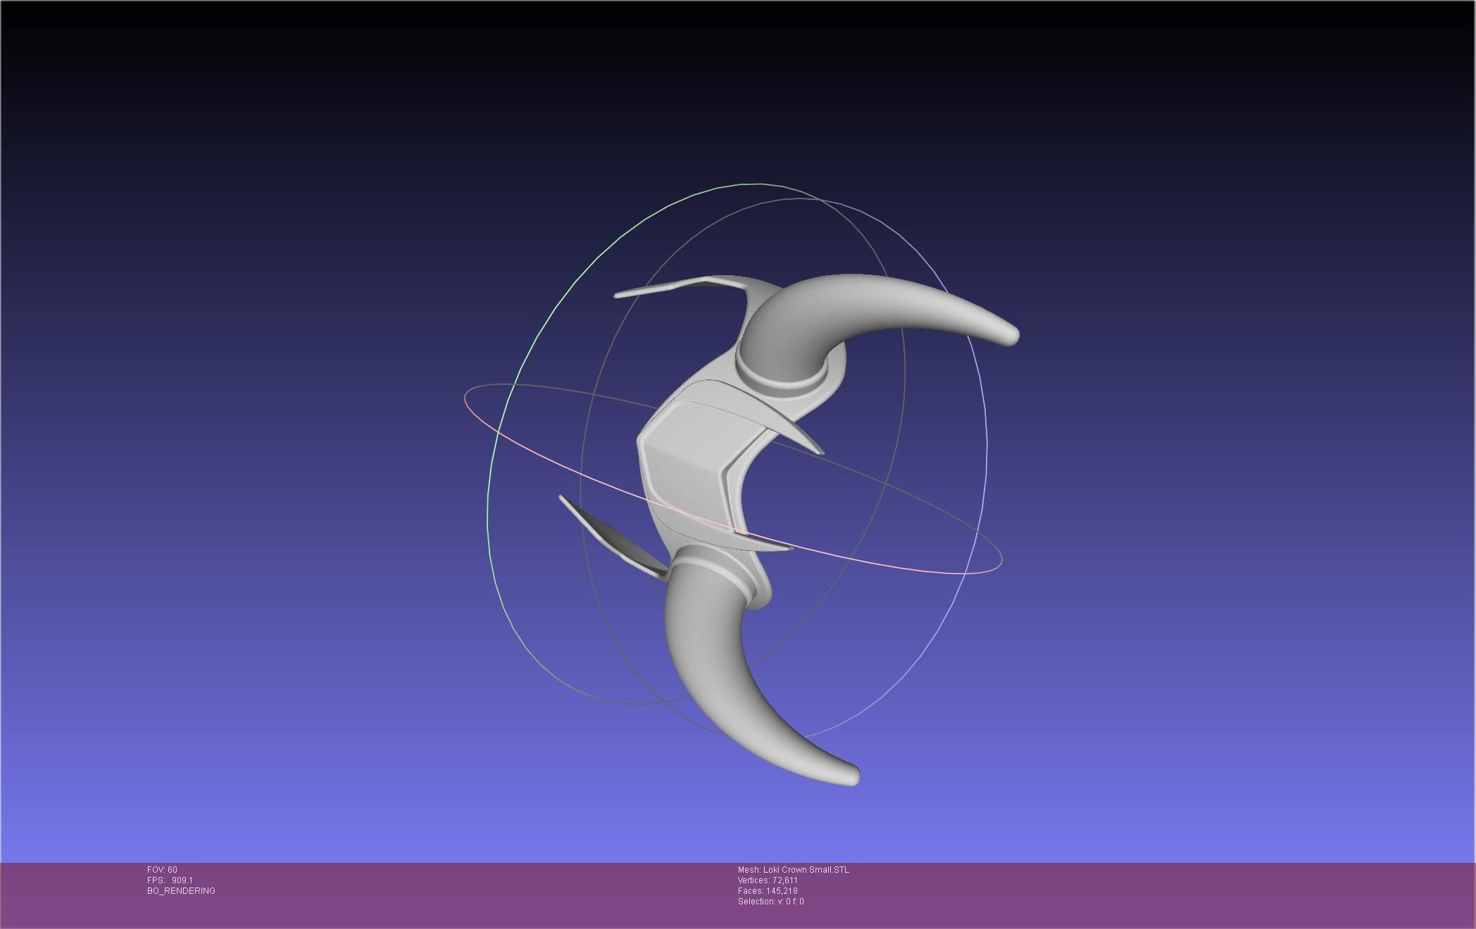Click the 'FPS: 909.1' readout
Screen dimensions: 1476x929
(170, 880)
